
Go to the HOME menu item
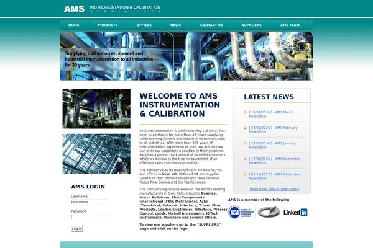point(74,25)
